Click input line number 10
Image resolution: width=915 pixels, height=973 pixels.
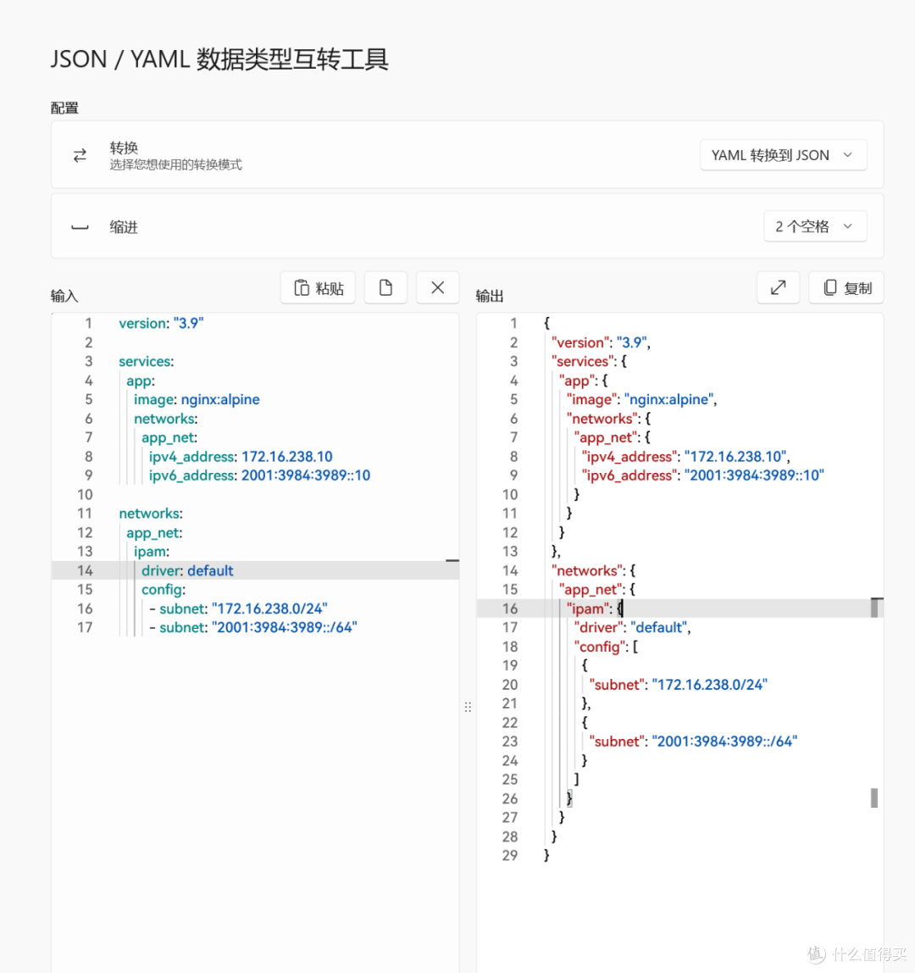(85, 495)
